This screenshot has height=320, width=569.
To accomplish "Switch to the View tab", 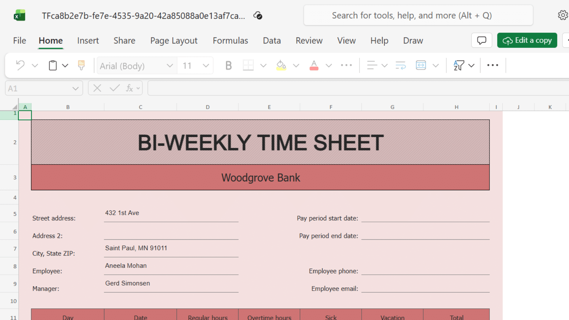I will click(x=346, y=41).
